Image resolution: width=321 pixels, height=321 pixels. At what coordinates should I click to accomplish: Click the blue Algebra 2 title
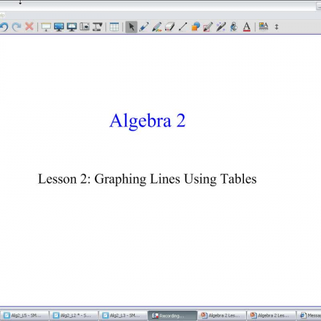coord(147,121)
